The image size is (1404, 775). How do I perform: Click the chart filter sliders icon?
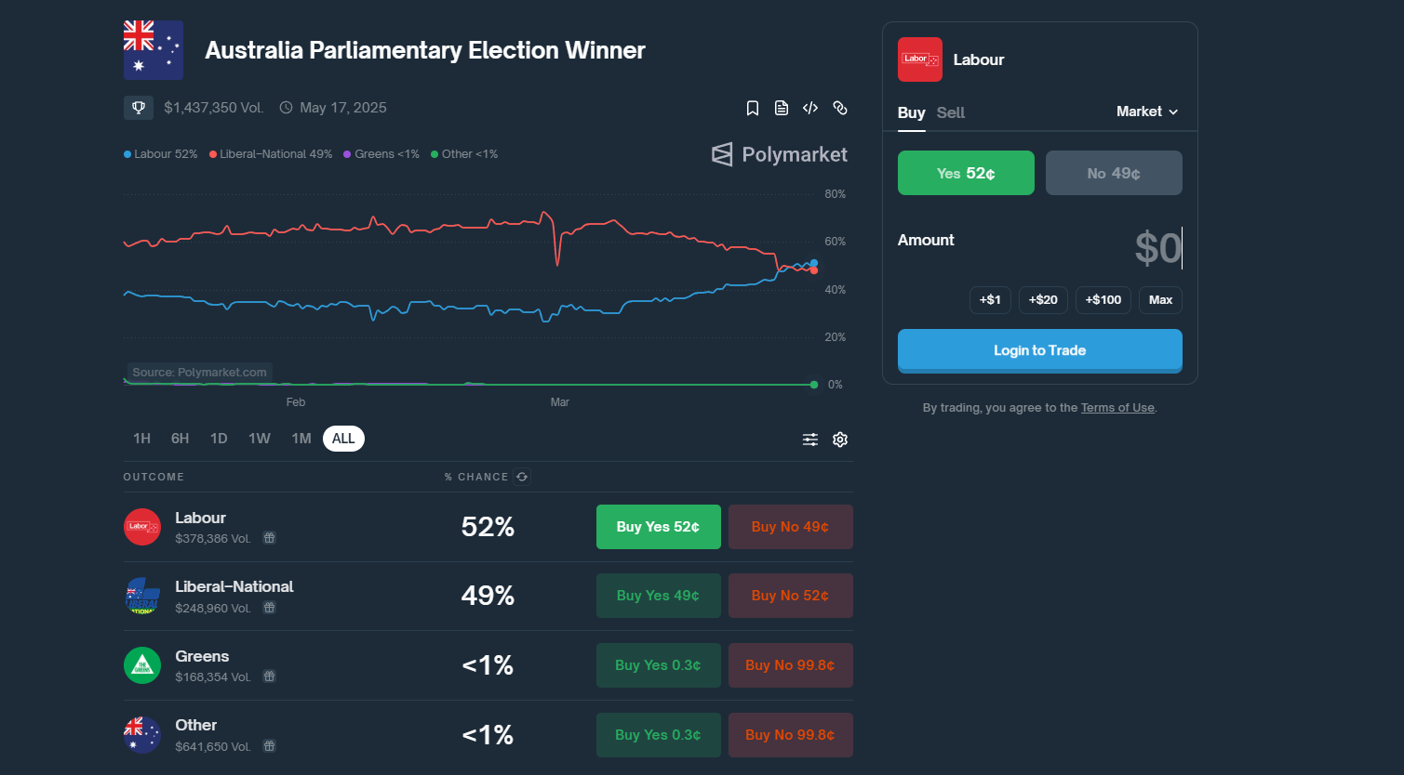tap(810, 440)
